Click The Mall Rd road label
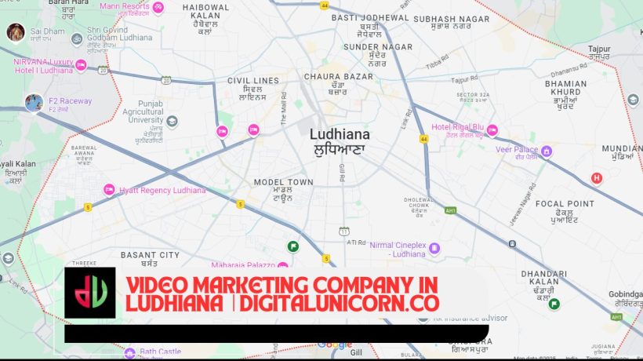The image size is (643, 361). 283,108
